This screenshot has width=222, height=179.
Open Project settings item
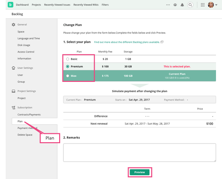click(x=22, y=98)
